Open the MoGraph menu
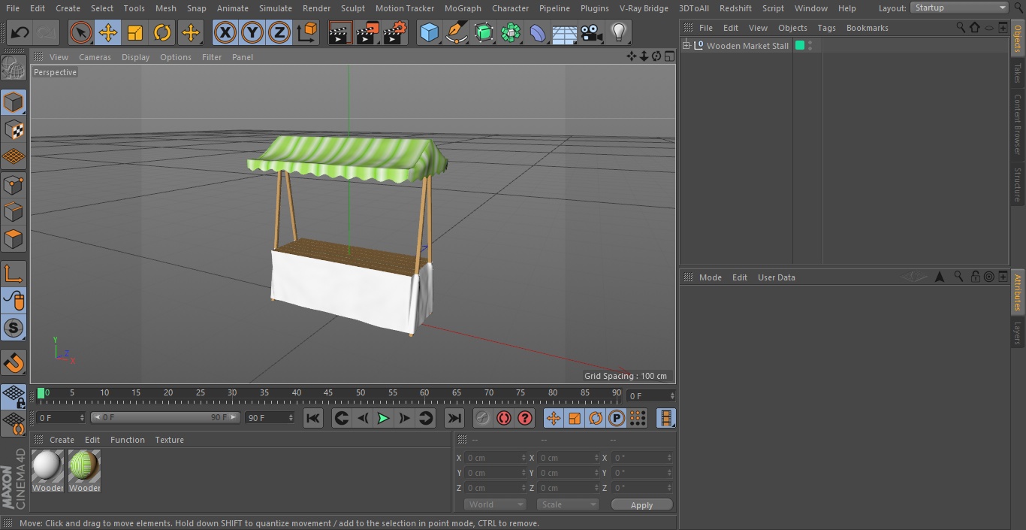The width and height of the screenshot is (1026, 530). pyautogui.click(x=463, y=8)
